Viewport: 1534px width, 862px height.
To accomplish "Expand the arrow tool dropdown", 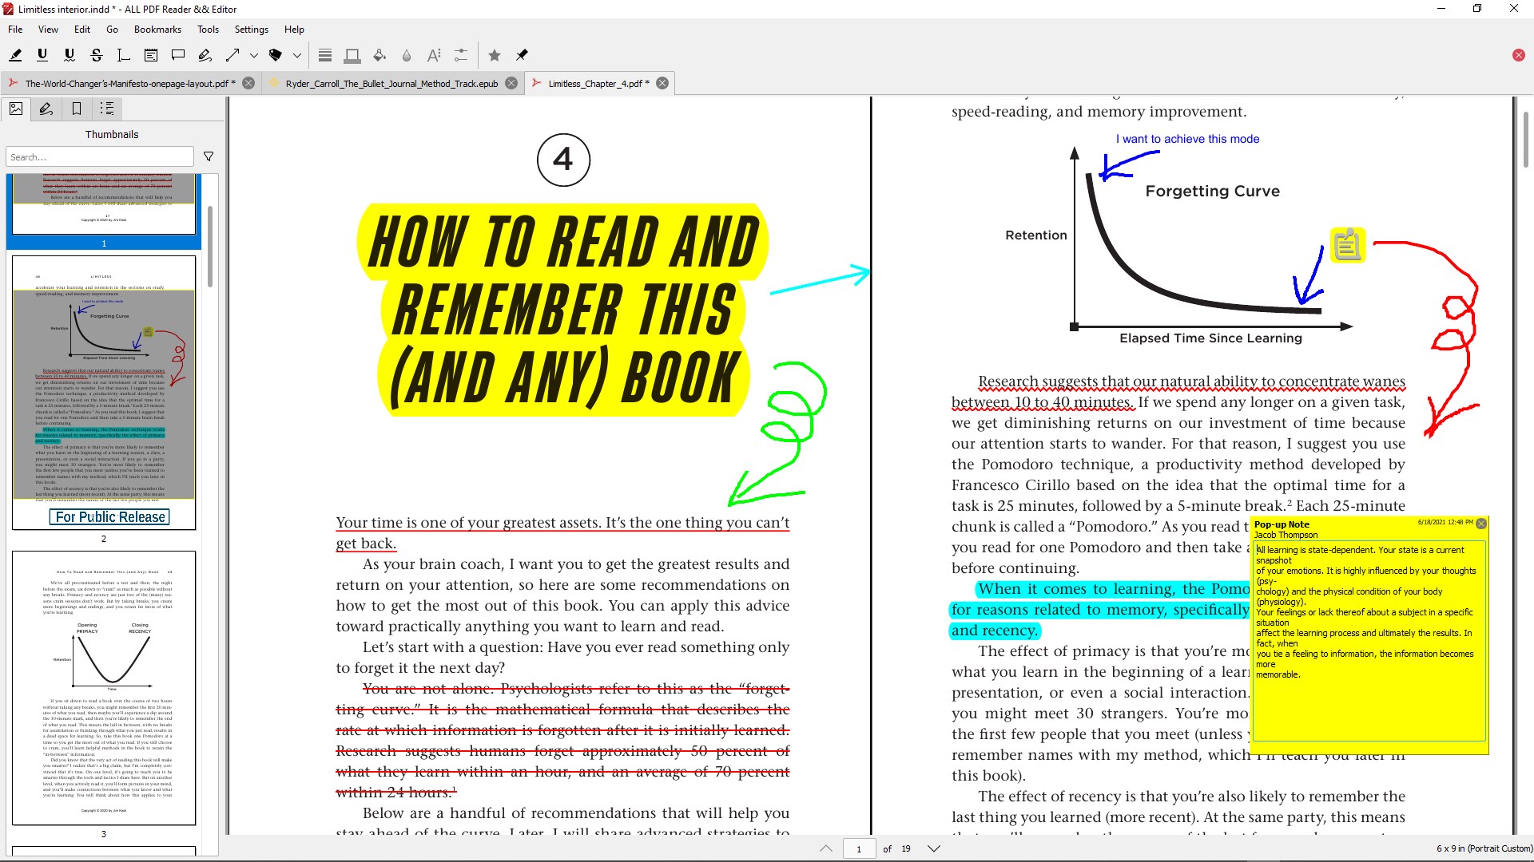I will 254,55.
